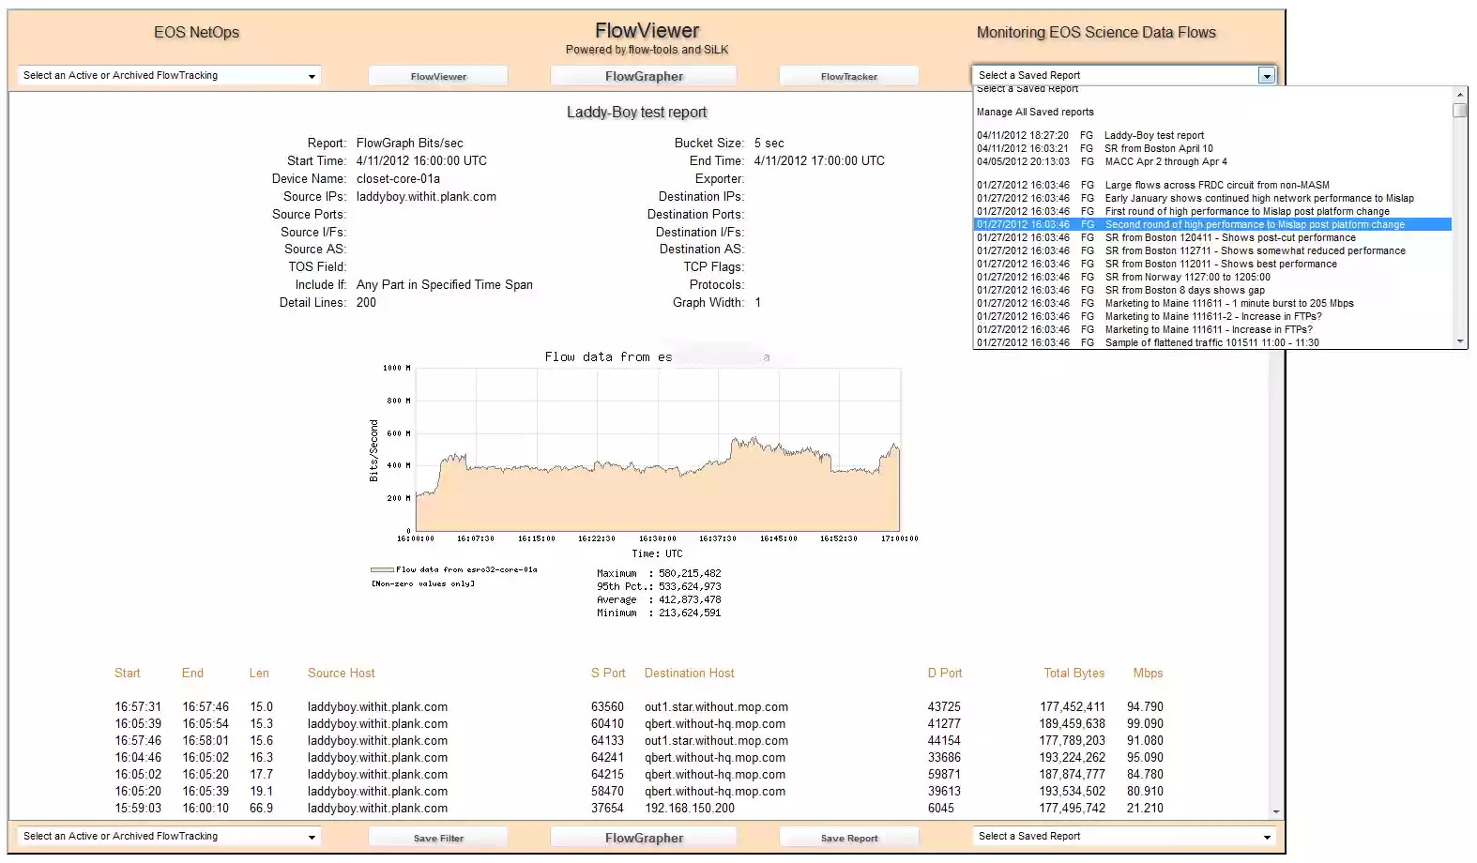
Task: Click the top FlowViewer button
Action: (438, 77)
